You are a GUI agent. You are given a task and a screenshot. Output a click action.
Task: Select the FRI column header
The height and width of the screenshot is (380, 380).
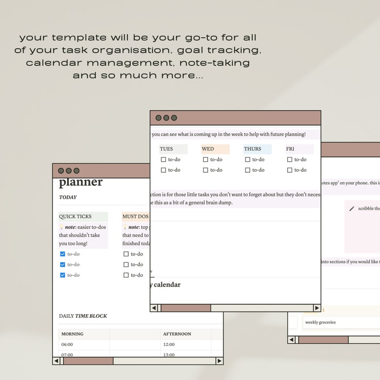300,149
